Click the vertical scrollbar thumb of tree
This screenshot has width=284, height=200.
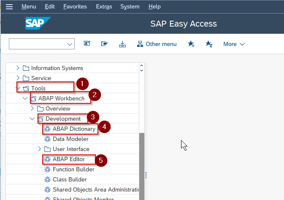point(142,166)
